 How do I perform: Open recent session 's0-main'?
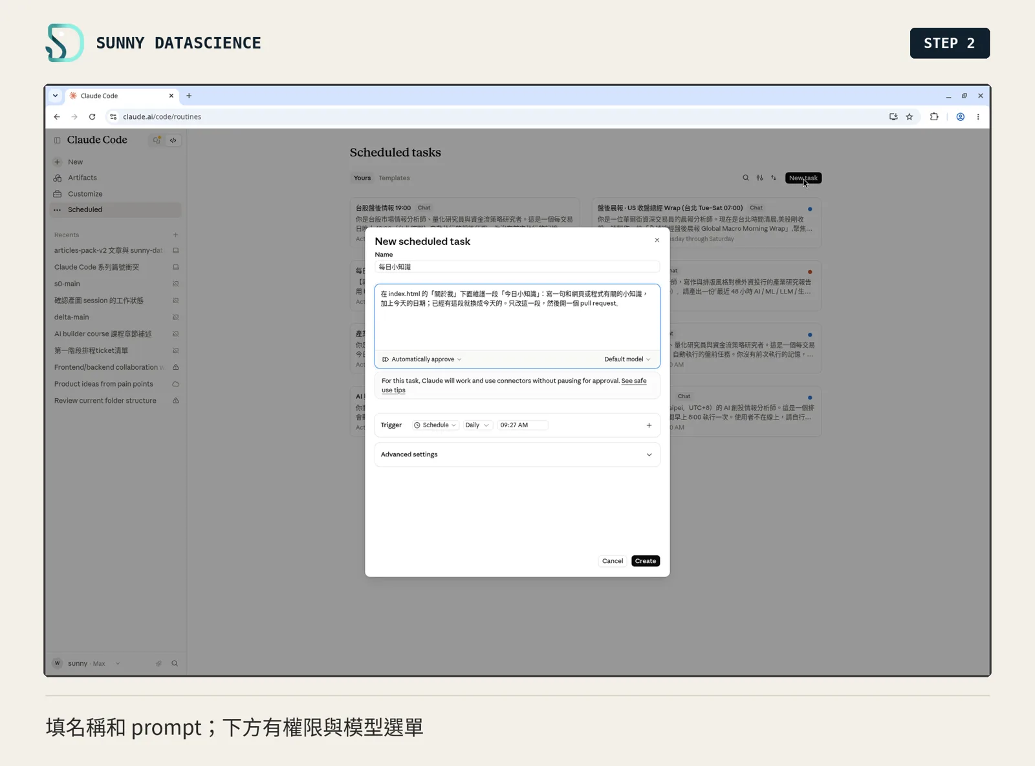116,284
